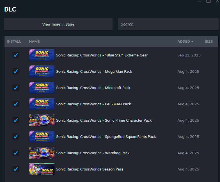Toggle install for SpongeBob SquarePants Pack
Viewport: 220px width, 182px height.
pyautogui.click(x=16, y=136)
